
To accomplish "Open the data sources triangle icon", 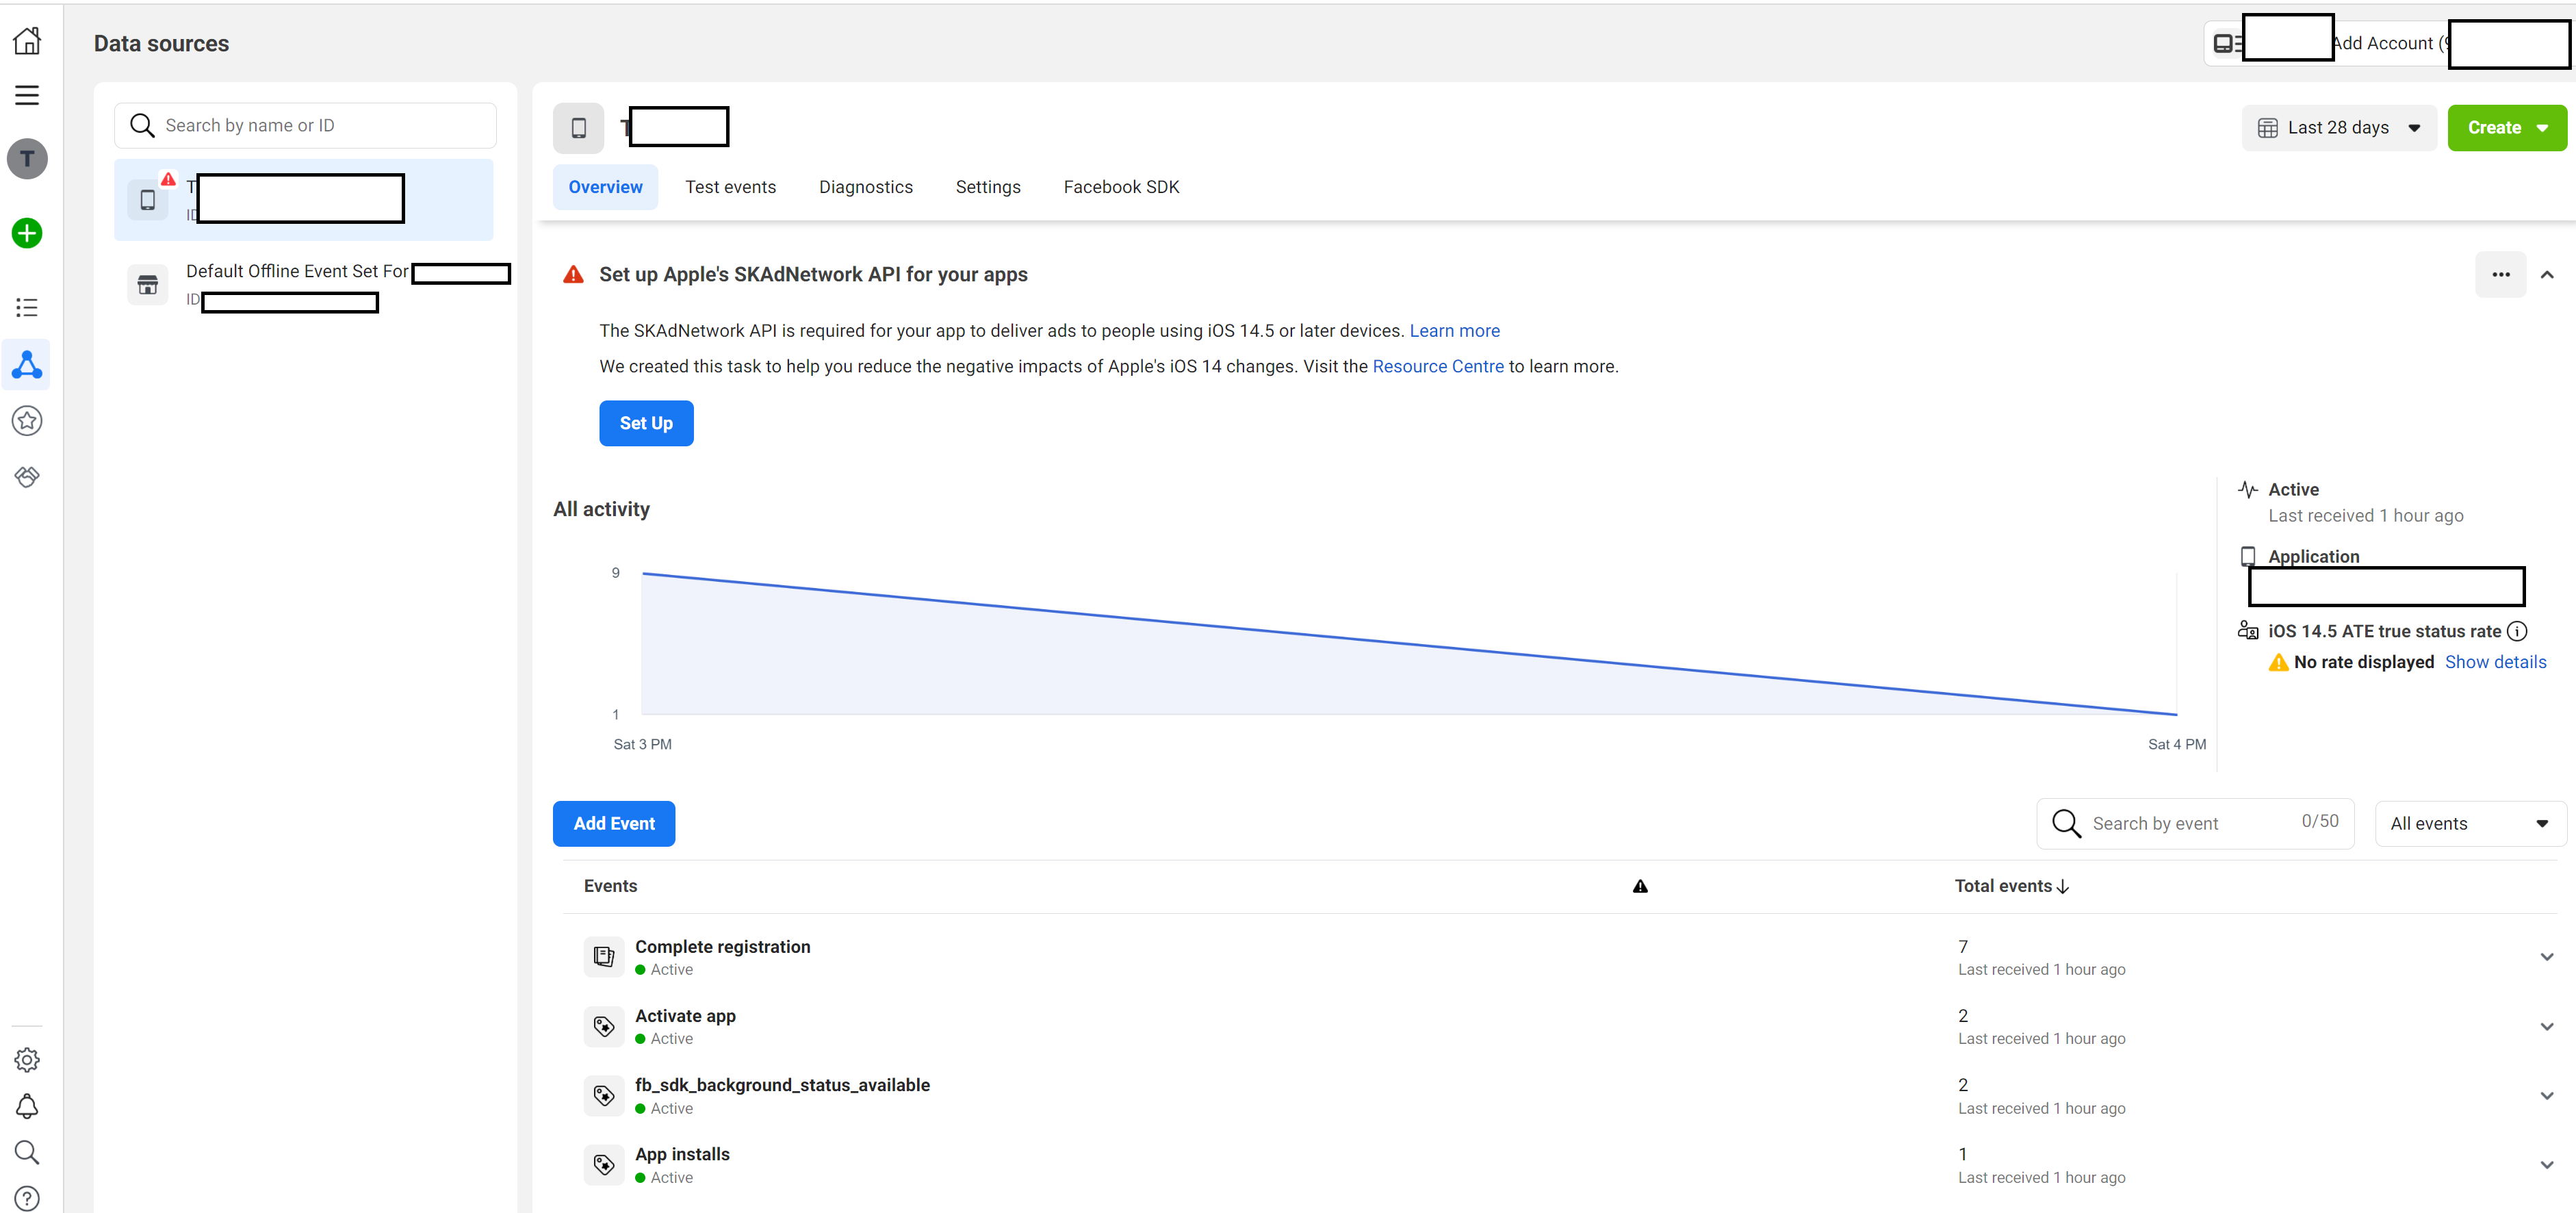I will click(x=27, y=365).
